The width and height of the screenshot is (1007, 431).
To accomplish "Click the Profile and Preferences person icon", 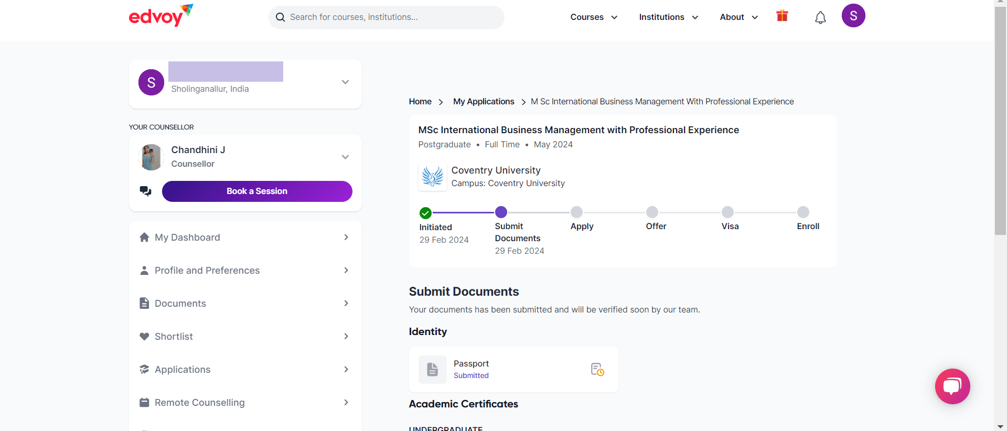I will (x=144, y=271).
